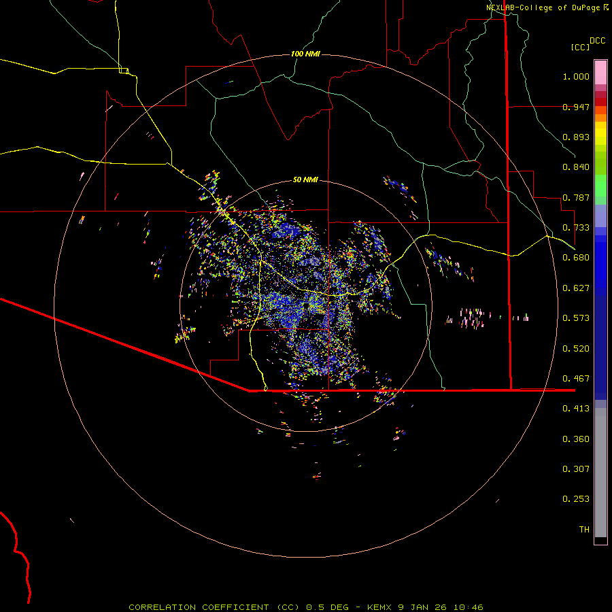
Task: Click the 0.360 scale value
Action: pos(576,439)
